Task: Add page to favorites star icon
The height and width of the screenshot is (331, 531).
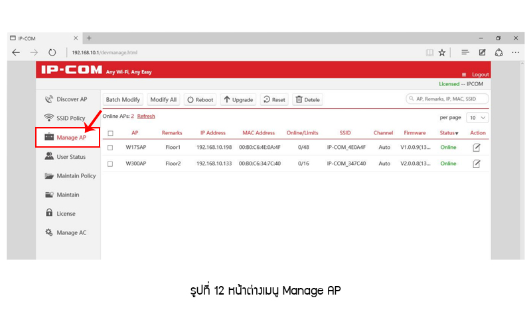Action: pos(442,52)
